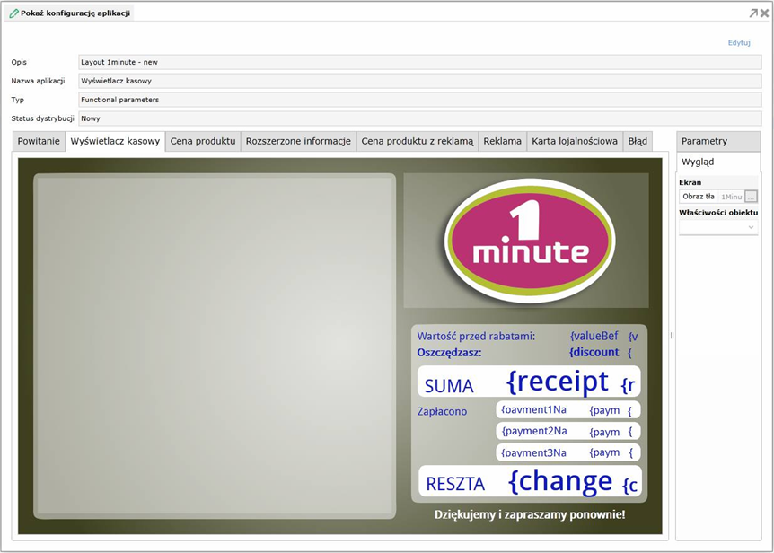Click the Nazwa aplikacji field
The image size is (774, 553).
pos(420,81)
